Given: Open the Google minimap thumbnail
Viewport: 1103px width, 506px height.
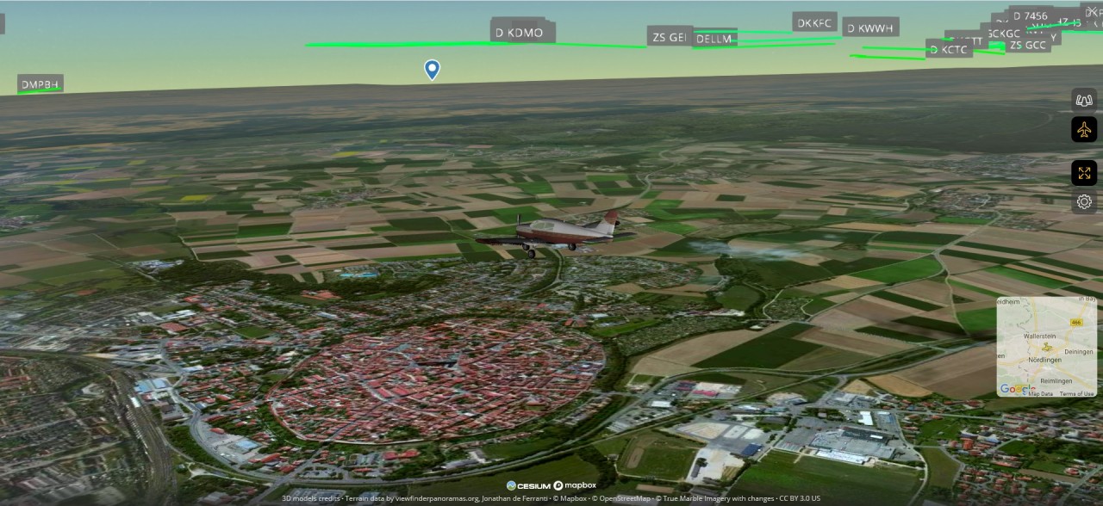Looking at the screenshot, I should point(1047,347).
